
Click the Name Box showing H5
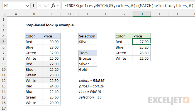[16, 6]
